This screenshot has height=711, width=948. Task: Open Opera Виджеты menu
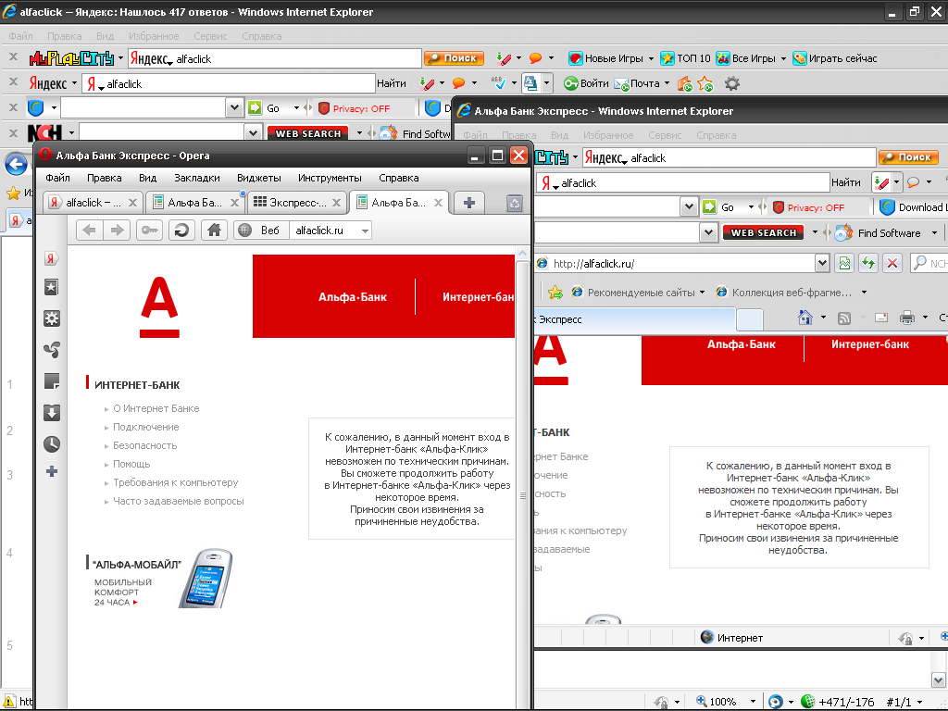[x=259, y=178]
